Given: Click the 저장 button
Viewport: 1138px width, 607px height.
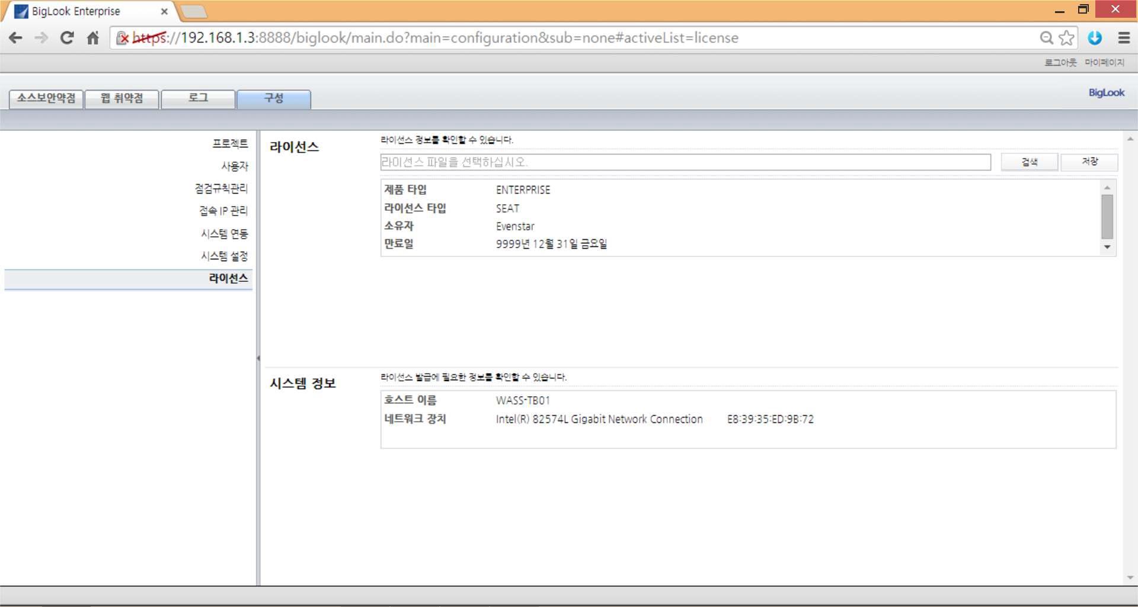Looking at the screenshot, I should click(1089, 162).
